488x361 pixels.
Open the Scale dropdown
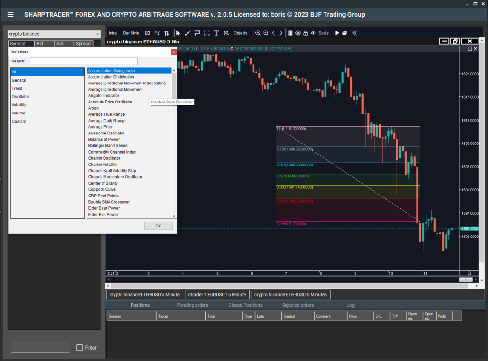[324, 33]
